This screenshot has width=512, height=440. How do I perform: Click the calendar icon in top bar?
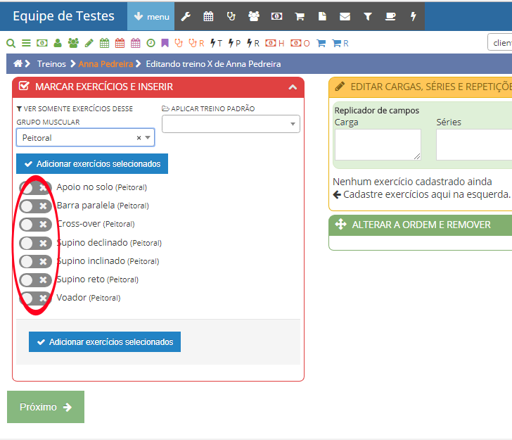click(208, 16)
